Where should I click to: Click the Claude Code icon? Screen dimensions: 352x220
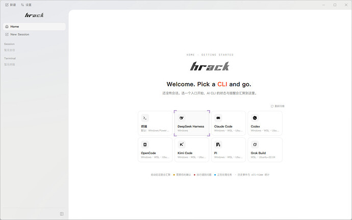(x=218, y=118)
